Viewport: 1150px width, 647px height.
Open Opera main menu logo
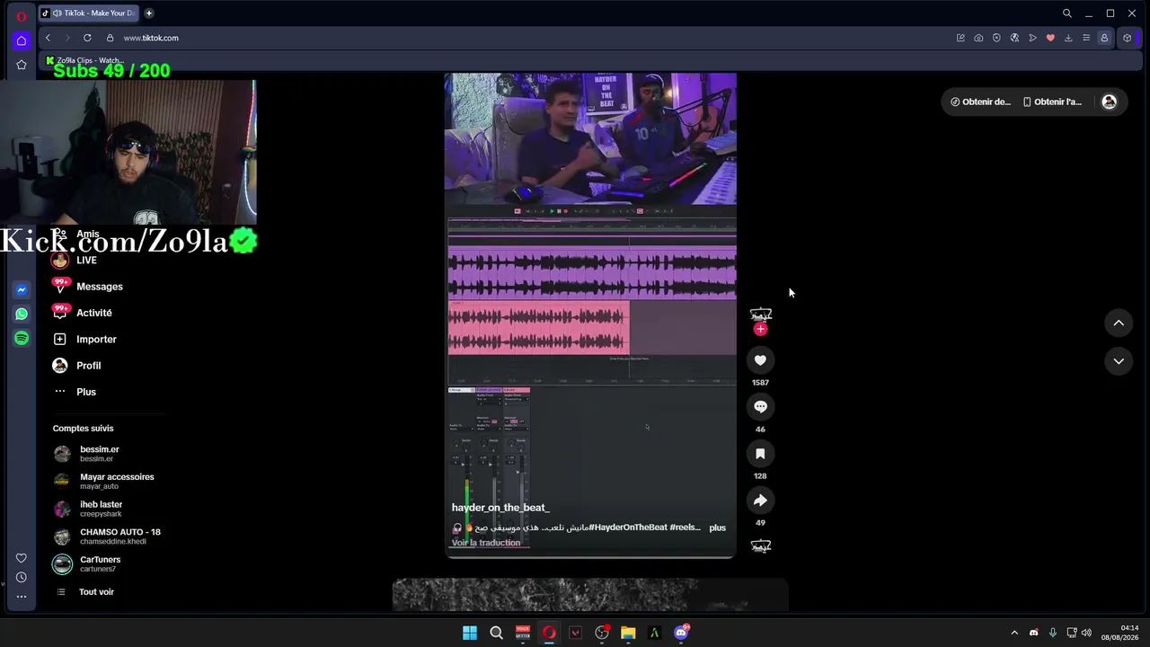tap(22, 16)
